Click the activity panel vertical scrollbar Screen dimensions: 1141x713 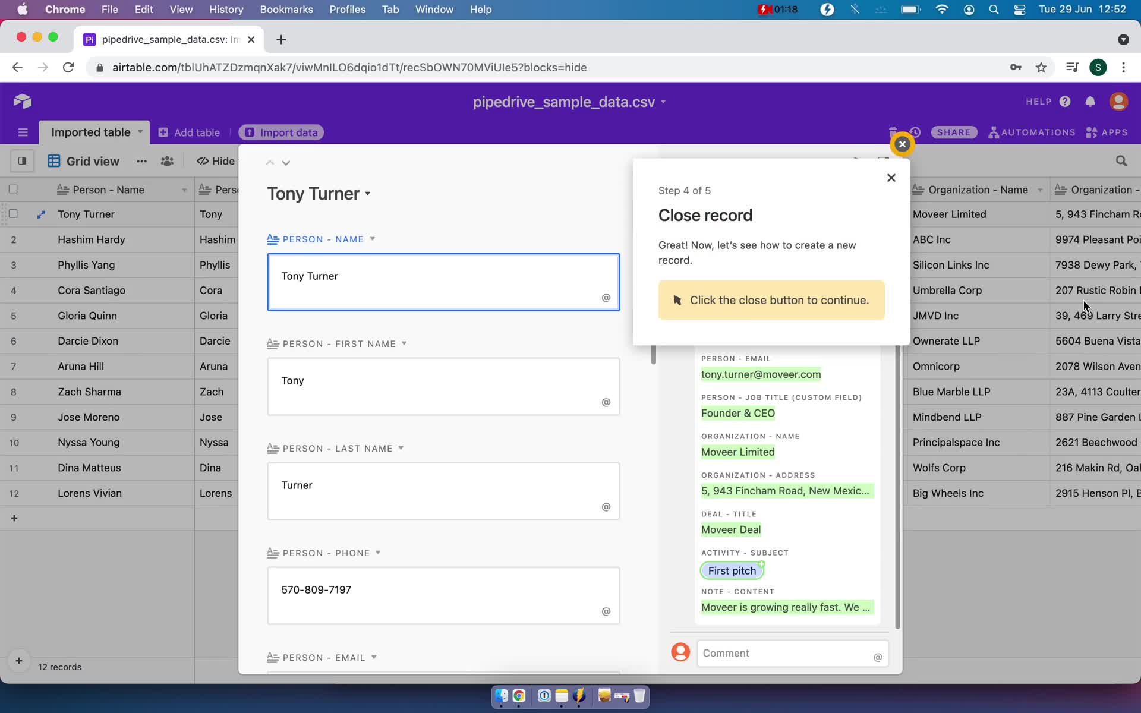(x=897, y=487)
